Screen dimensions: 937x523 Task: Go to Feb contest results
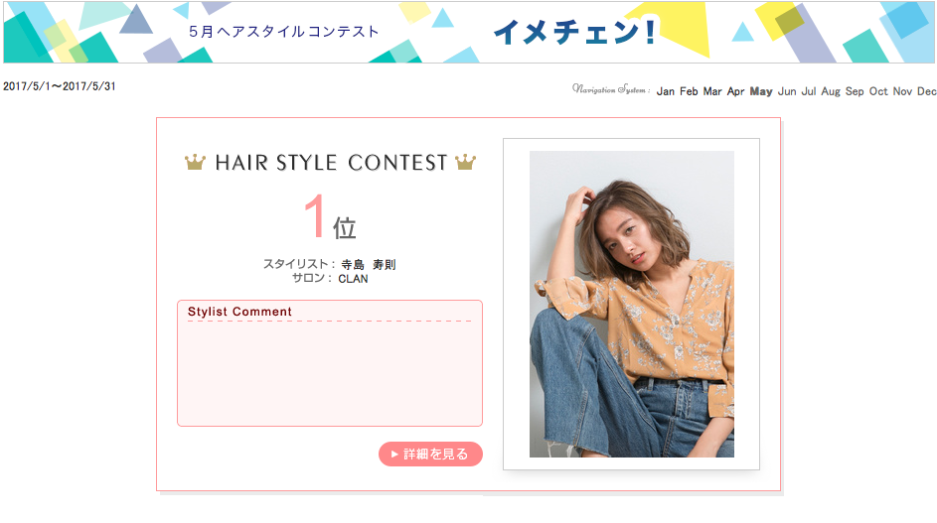click(689, 91)
